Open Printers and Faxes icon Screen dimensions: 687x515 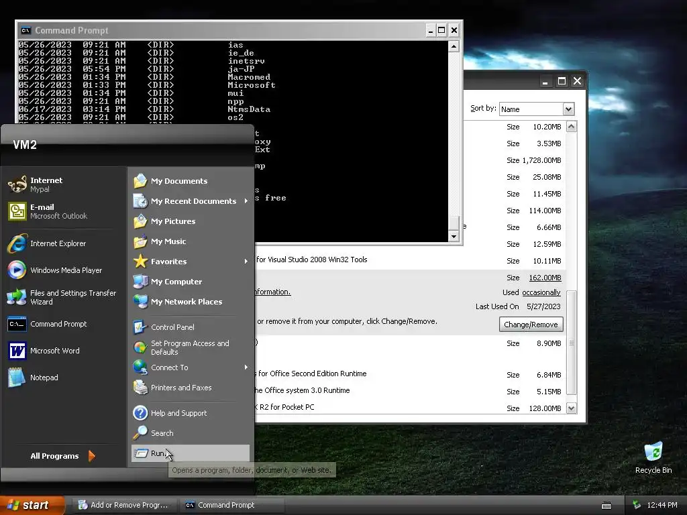click(x=140, y=388)
